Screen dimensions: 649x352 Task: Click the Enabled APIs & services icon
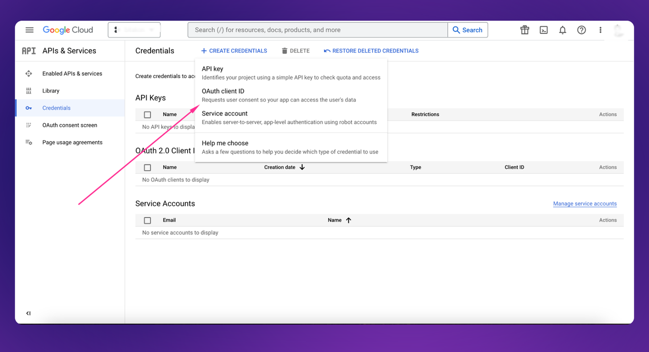(29, 73)
